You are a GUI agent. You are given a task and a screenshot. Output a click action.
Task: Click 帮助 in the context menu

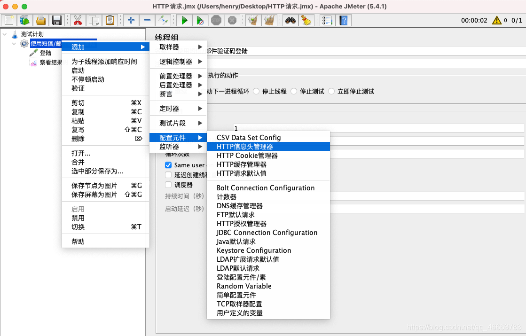click(x=105, y=242)
